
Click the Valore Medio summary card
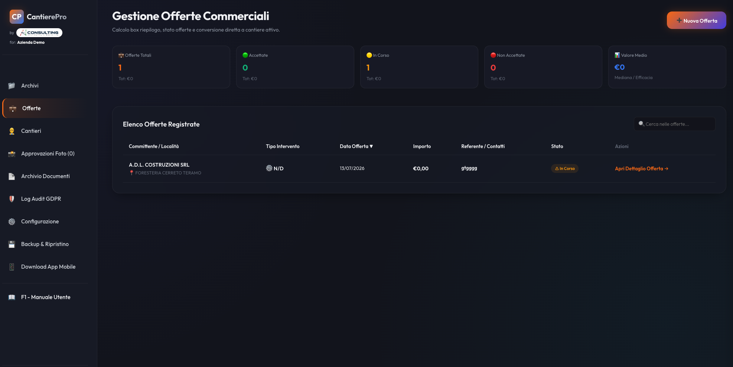[667, 67]
